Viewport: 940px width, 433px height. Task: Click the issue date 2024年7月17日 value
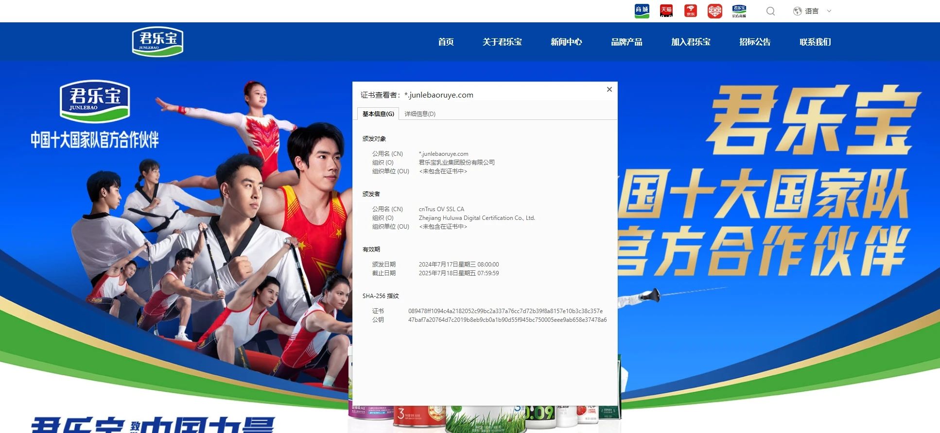[459, 265]
